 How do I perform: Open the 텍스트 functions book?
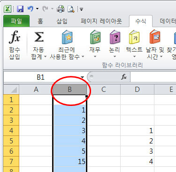(134, 44)
